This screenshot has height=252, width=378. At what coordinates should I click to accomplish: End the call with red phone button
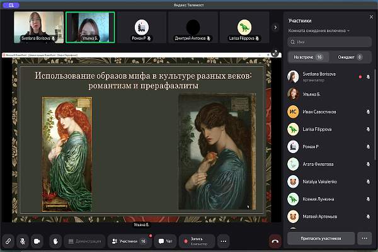[275, 241]
